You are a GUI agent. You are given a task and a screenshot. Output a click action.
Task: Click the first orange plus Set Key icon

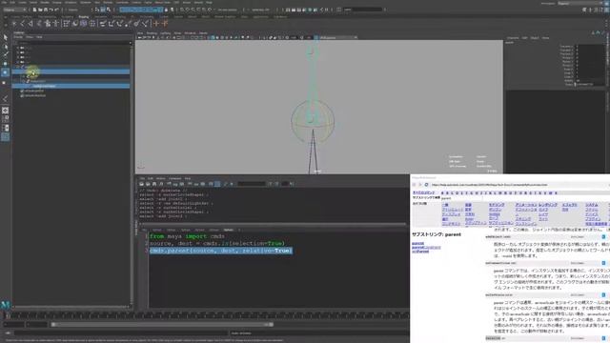pos(156,24)
